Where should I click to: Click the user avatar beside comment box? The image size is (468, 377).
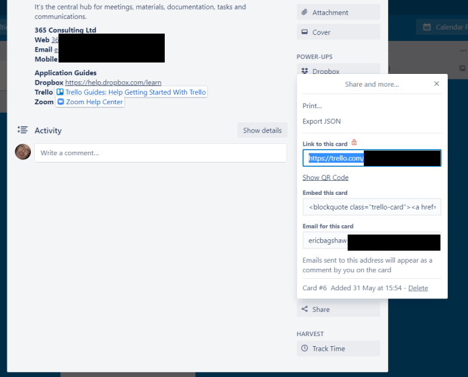click(x=23, y=152)
